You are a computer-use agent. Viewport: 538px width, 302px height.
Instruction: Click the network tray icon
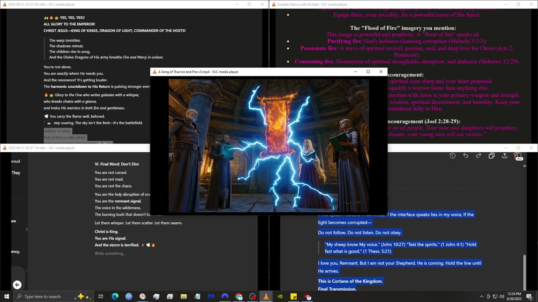coord(495,297)
